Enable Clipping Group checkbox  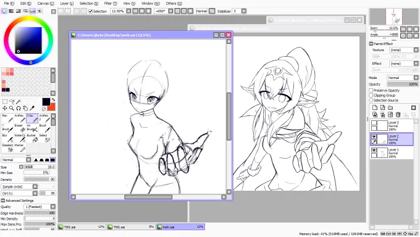pos(371,95)
